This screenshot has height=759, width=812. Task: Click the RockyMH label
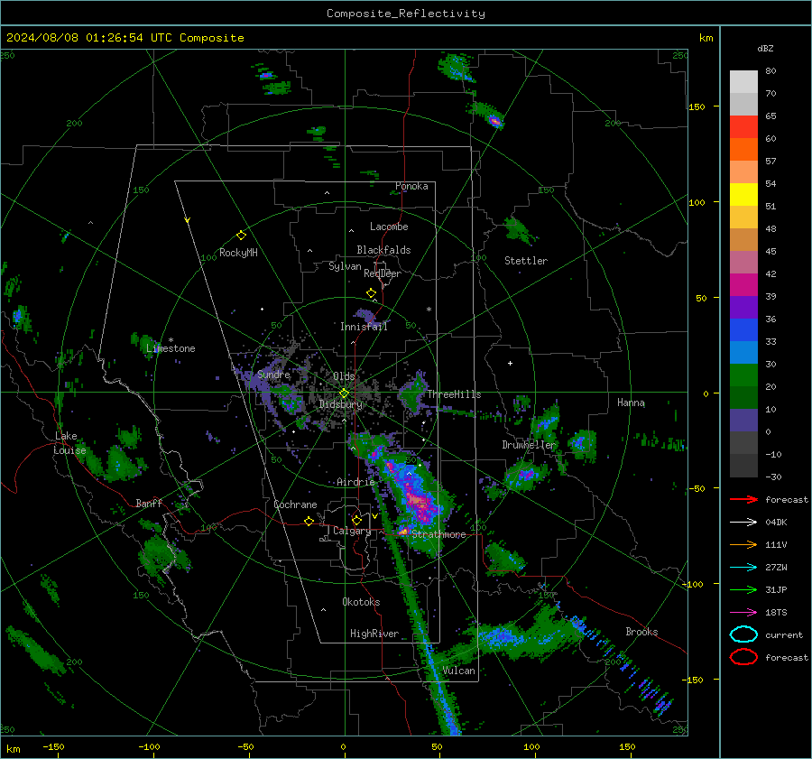tap(238, 253)
